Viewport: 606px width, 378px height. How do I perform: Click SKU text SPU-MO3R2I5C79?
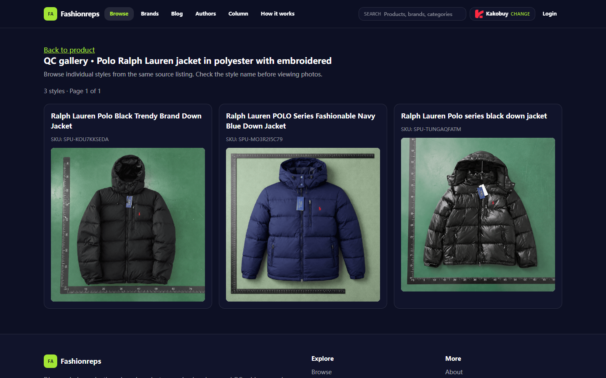point(254,139)
